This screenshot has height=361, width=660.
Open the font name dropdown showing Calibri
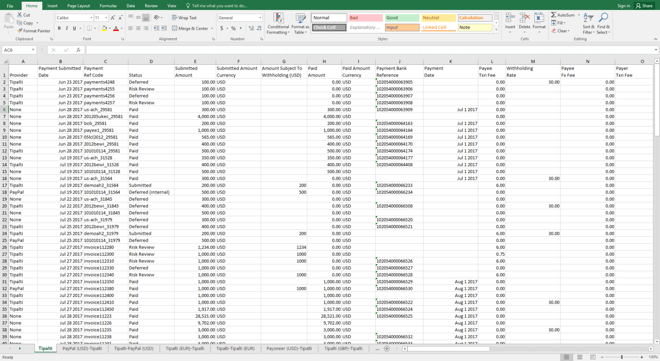click(x=91, y=18)
